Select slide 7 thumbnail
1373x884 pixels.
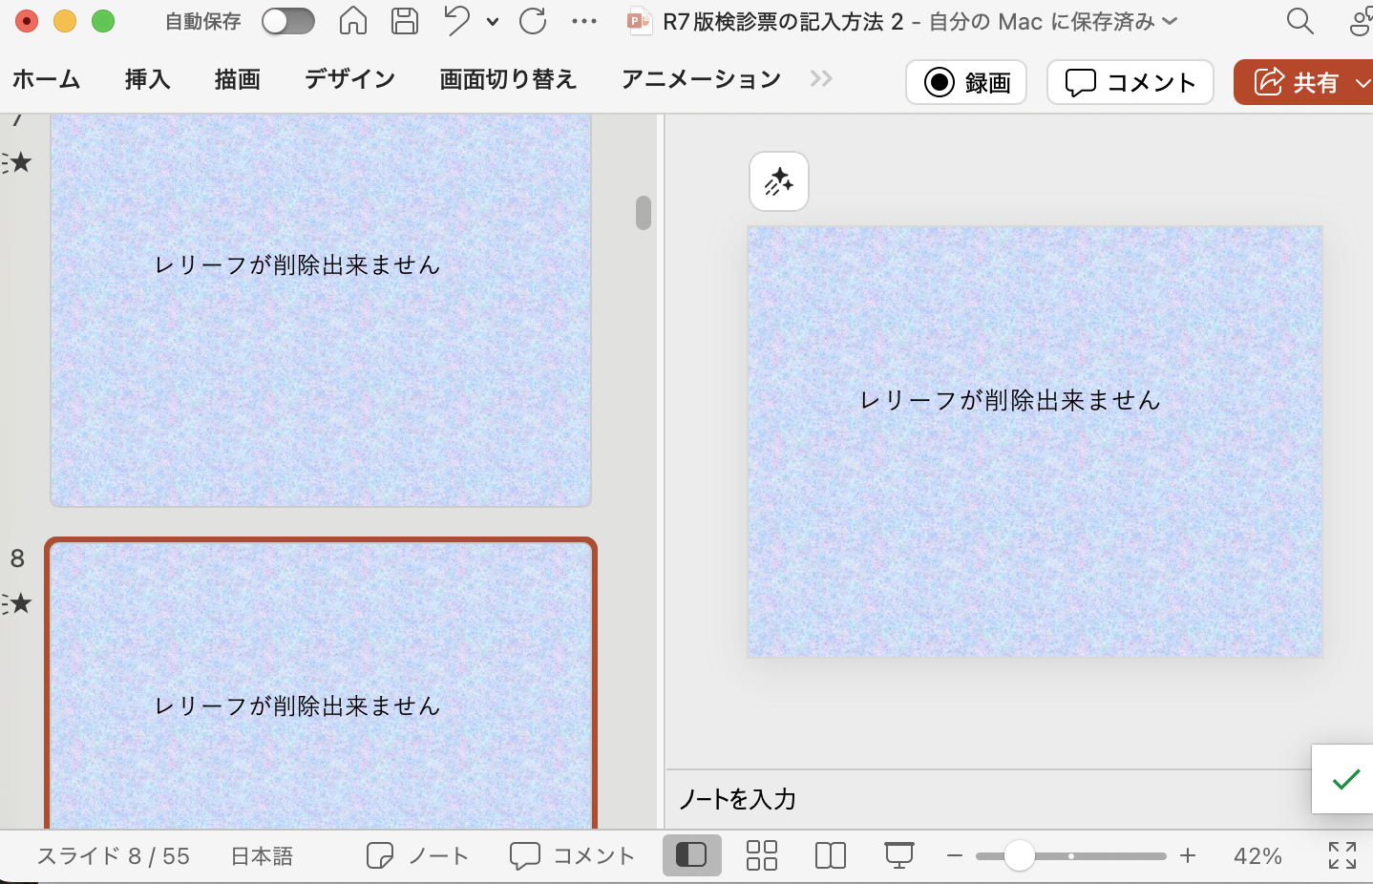click(321, 310)
